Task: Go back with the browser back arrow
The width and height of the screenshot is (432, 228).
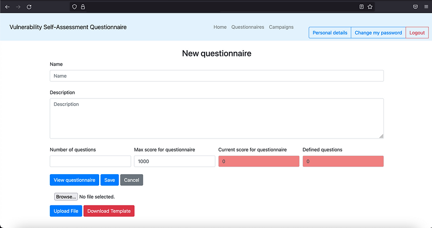Action: click(7, 7)
